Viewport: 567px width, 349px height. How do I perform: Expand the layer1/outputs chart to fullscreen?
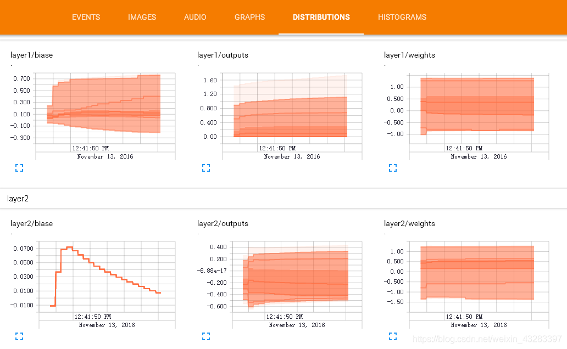pos(206,167)
